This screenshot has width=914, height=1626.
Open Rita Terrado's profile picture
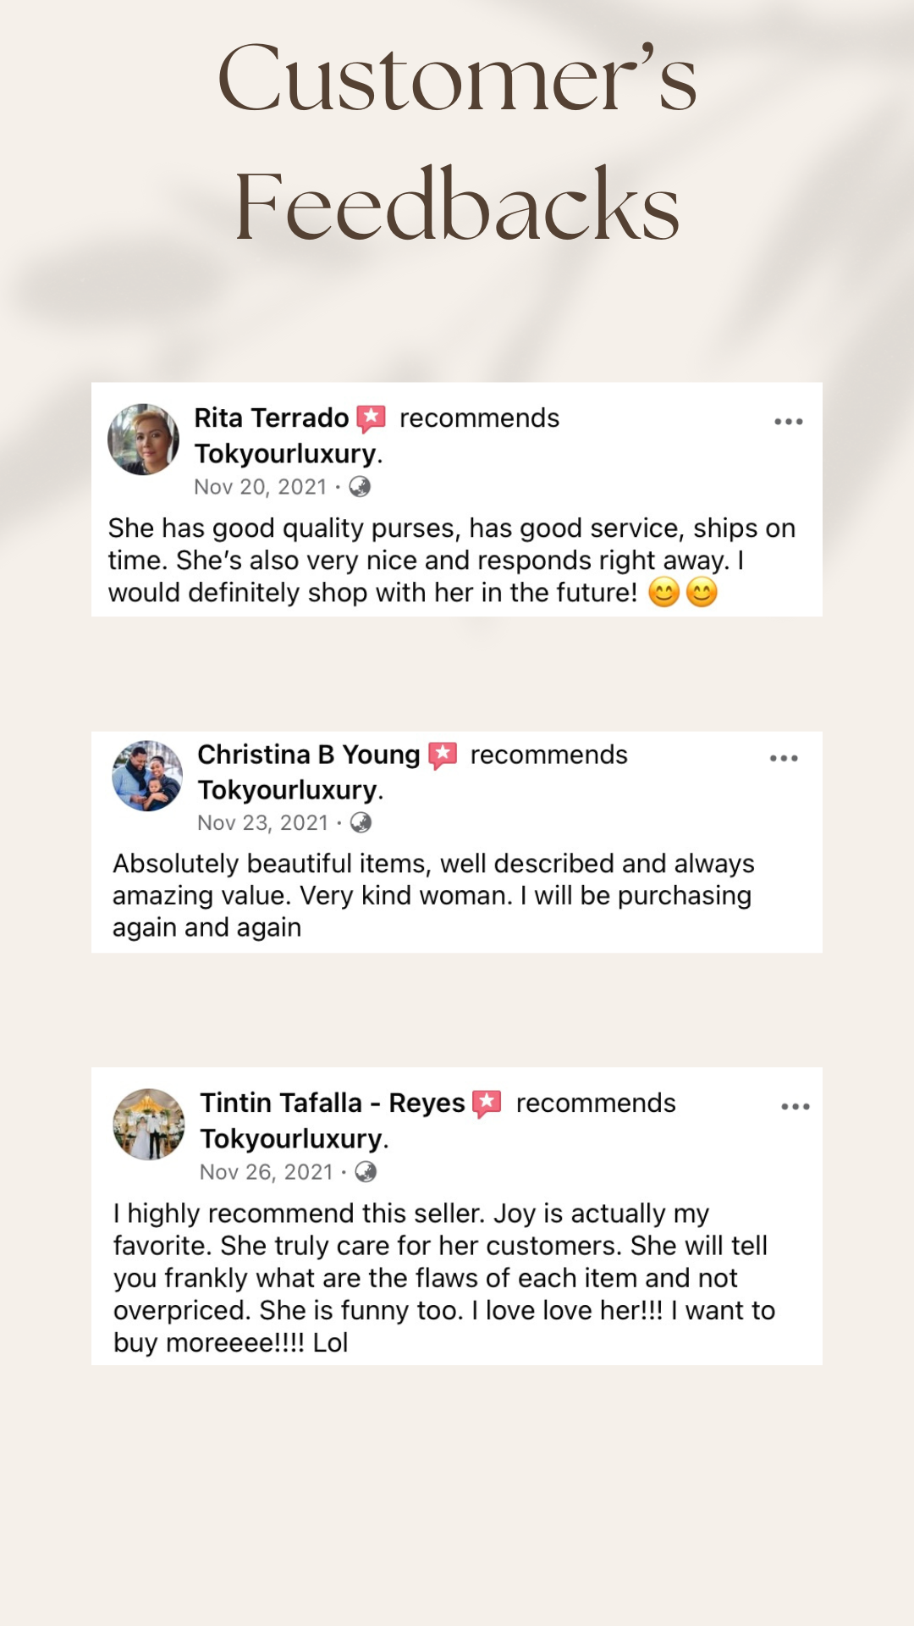tap(143, 439)
